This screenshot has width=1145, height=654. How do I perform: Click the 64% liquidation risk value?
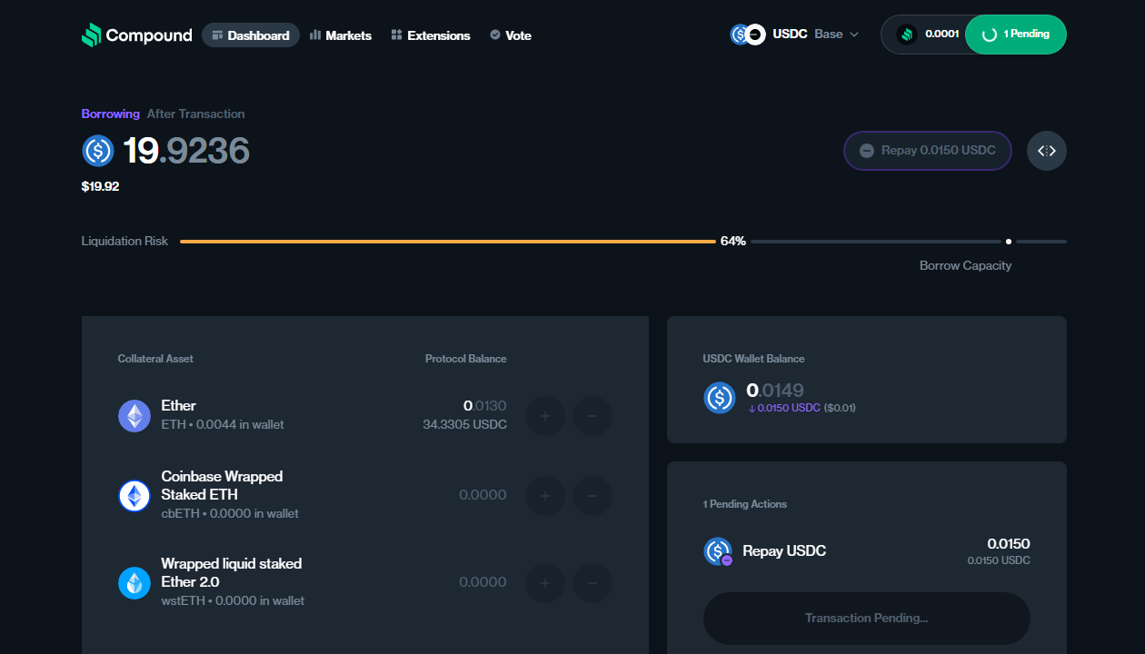coord(733,242)
